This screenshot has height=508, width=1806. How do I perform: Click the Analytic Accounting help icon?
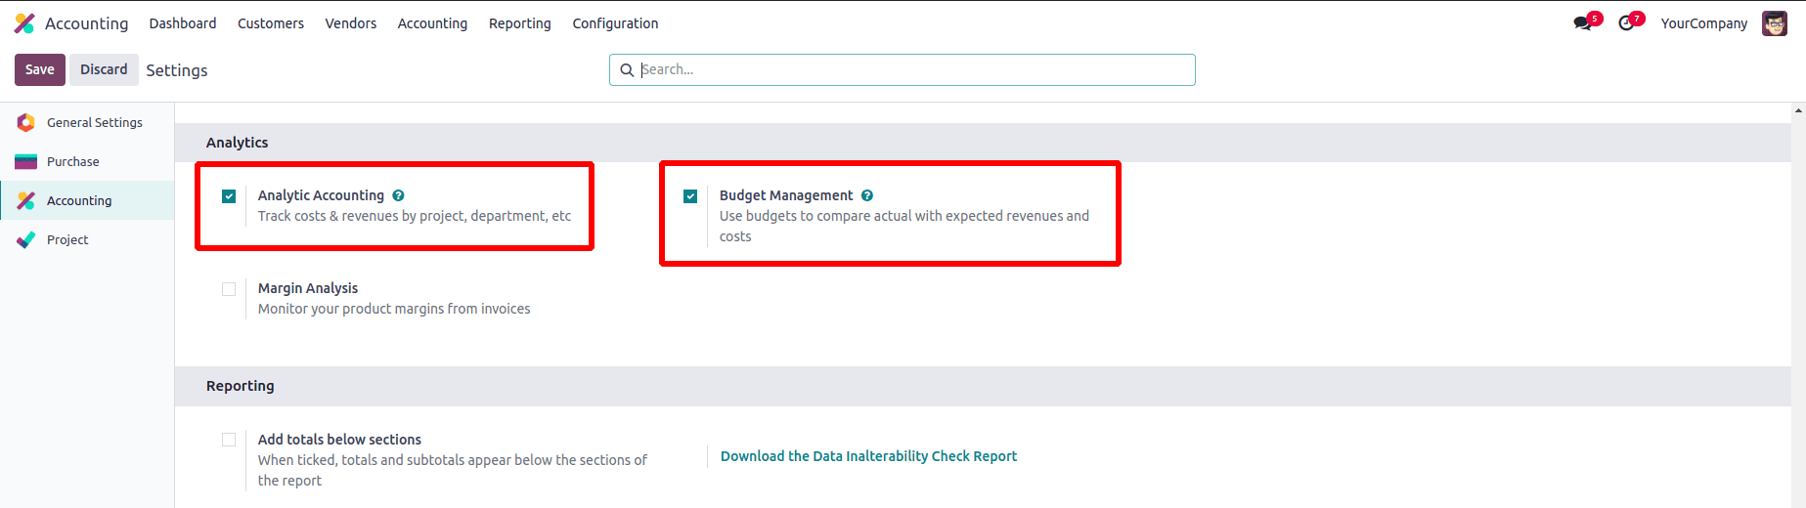point(398,195)
